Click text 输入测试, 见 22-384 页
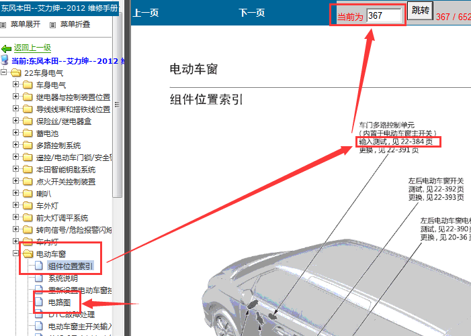 [x=396, y=142]
